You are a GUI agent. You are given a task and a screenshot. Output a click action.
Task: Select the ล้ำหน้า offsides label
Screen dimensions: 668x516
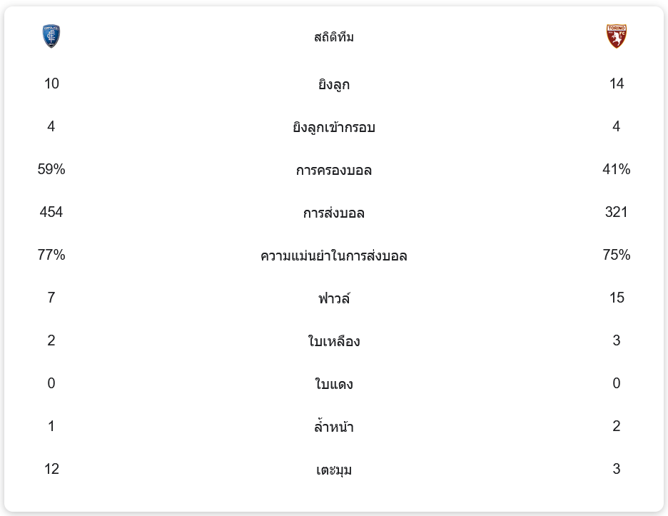tap(334, 427)
